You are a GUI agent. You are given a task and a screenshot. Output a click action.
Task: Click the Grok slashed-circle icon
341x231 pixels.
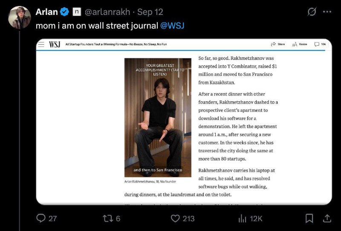click(312, 12)
